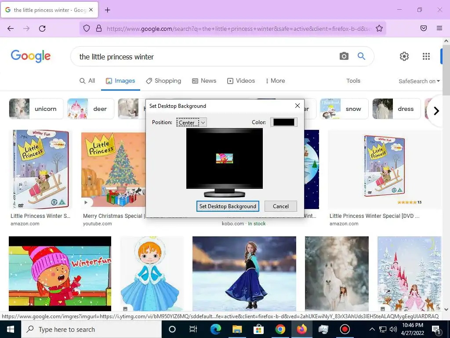Viewport: 450px width, 338px height.
Task: Click the red record icon in taskbar
Action: (x=345, y=329)
